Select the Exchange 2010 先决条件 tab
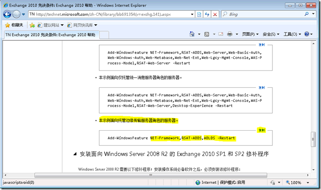The image size is (321, 190). point(51,35)
